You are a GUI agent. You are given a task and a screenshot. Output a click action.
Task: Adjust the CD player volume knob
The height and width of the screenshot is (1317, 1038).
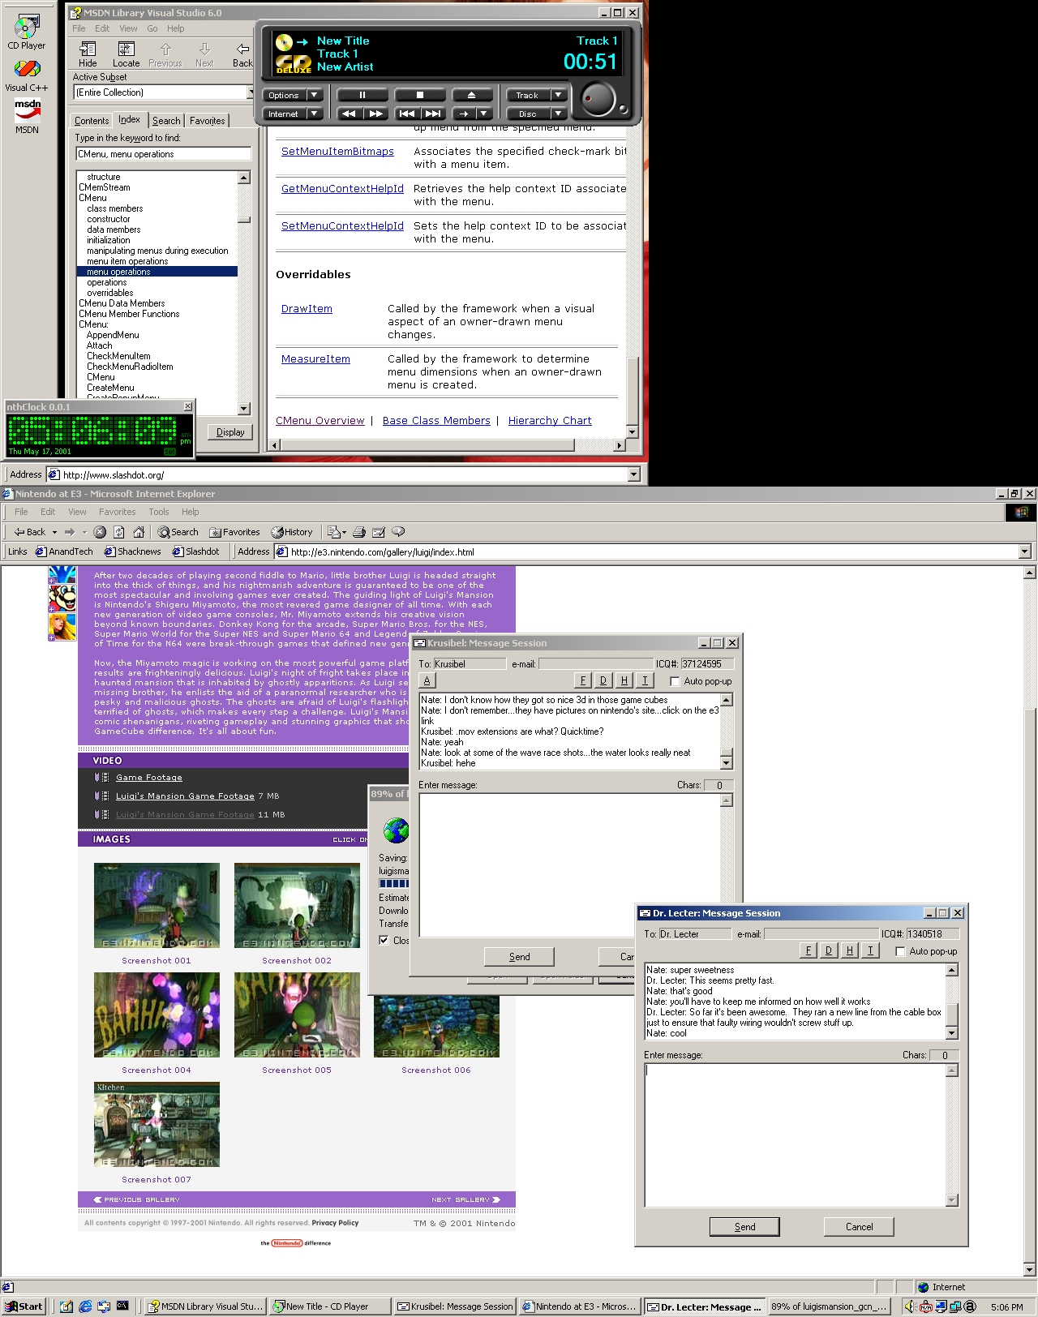[x=600, y=100]
